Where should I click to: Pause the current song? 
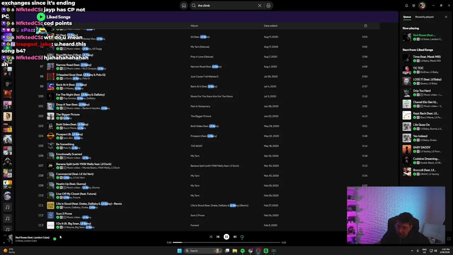pos(226,237)
